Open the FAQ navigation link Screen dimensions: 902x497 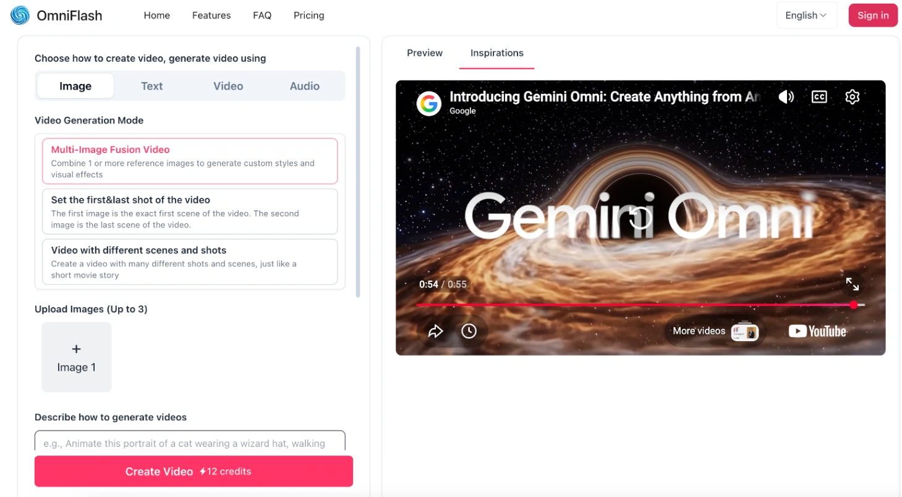click(262, 15)
